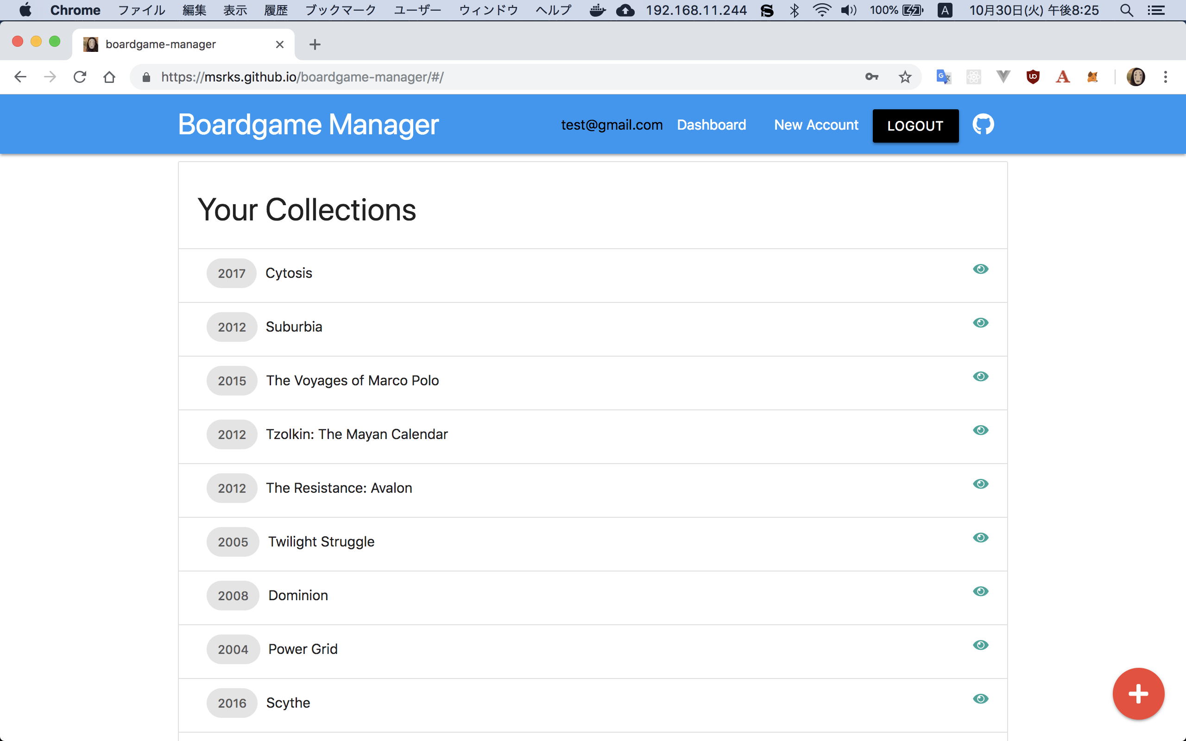Reload the page with the refresh icon
The width and height of the screenshot is (1186, 741).
pyautogui.click(x=80, y=77)
